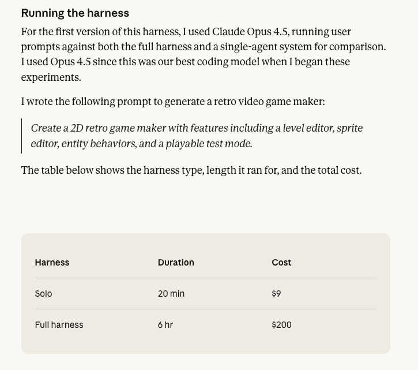The height and width of the screenshot is (370, 418).
Task: Click the "20 min" duration cell
Action: click(171, 294)
